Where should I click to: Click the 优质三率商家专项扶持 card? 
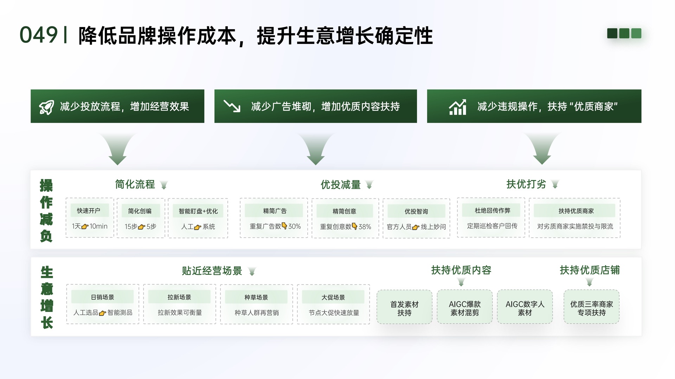[x=592, y=307]
